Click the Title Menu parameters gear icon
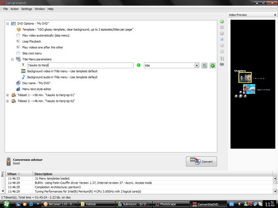 click(18, 59)
